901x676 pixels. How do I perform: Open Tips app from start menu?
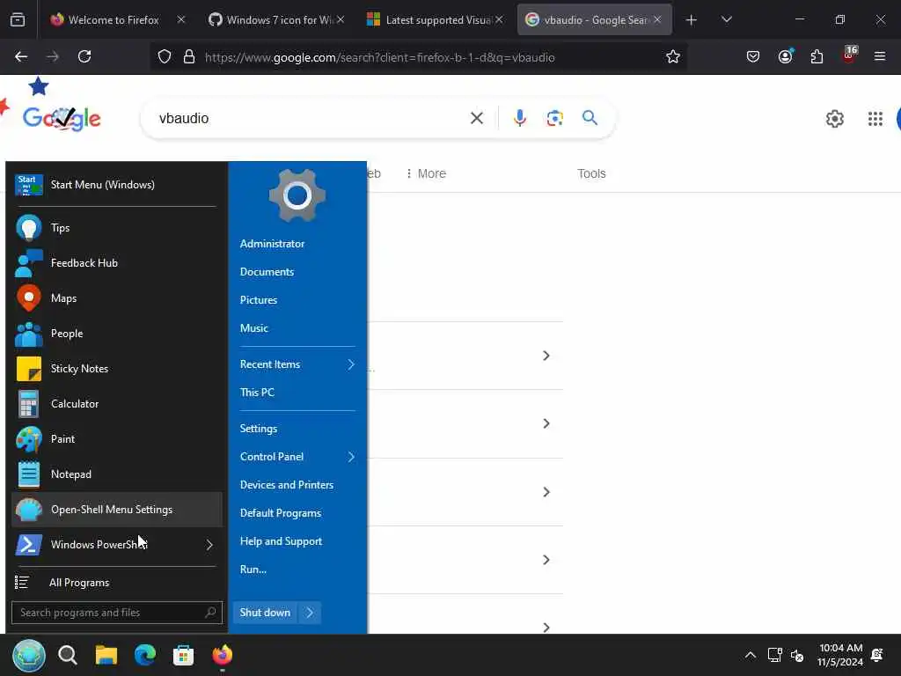click(117, 228)
